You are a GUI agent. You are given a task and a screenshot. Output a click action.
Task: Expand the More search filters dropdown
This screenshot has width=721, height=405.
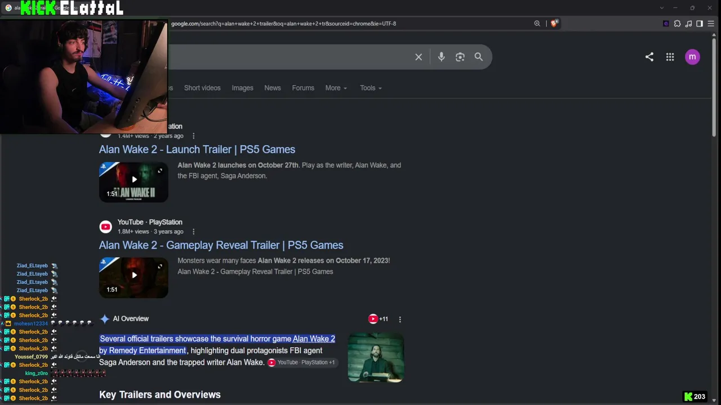pyautogui.click(x=336, y=88)
